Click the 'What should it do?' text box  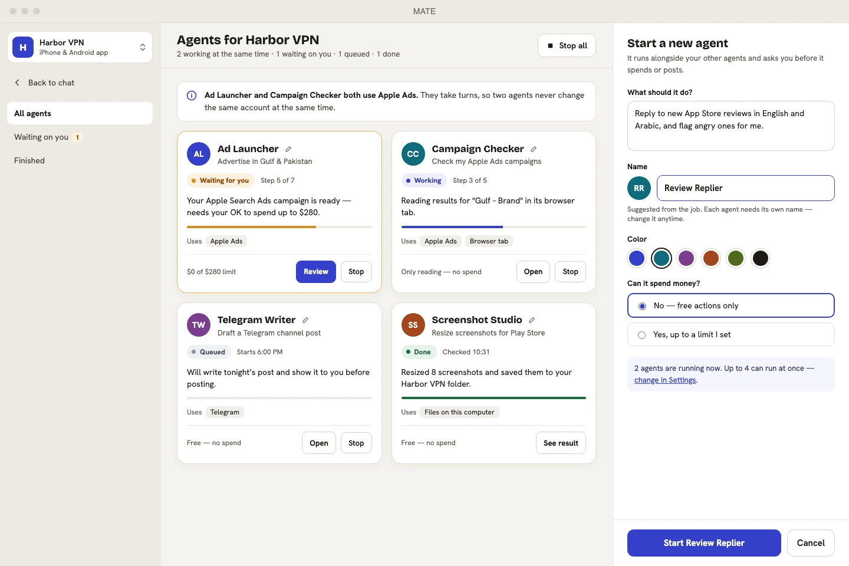tap(731, 126)
